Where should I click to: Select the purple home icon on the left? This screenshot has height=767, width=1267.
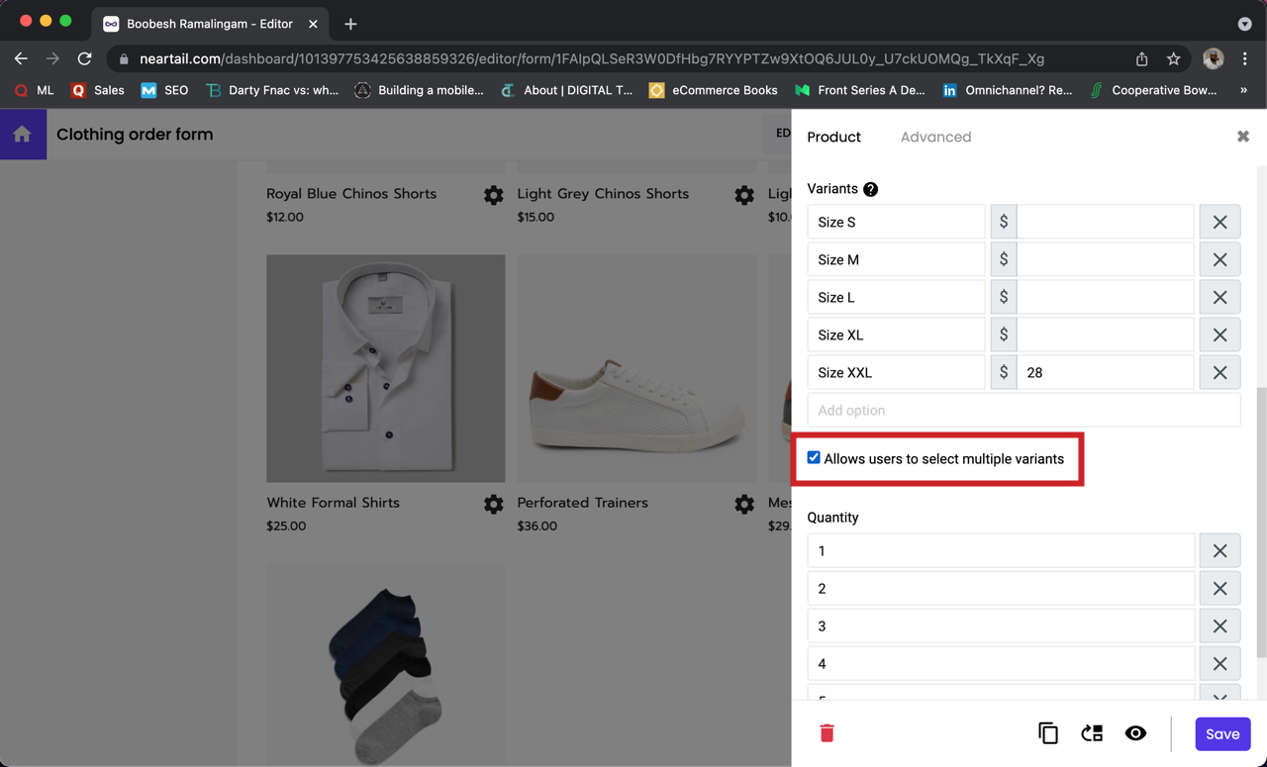pyautogui.click(x=22, y=133)
